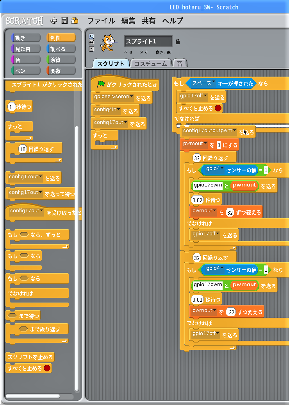
Task: Select the 変数 block category
Action: [x=61, y=71]
